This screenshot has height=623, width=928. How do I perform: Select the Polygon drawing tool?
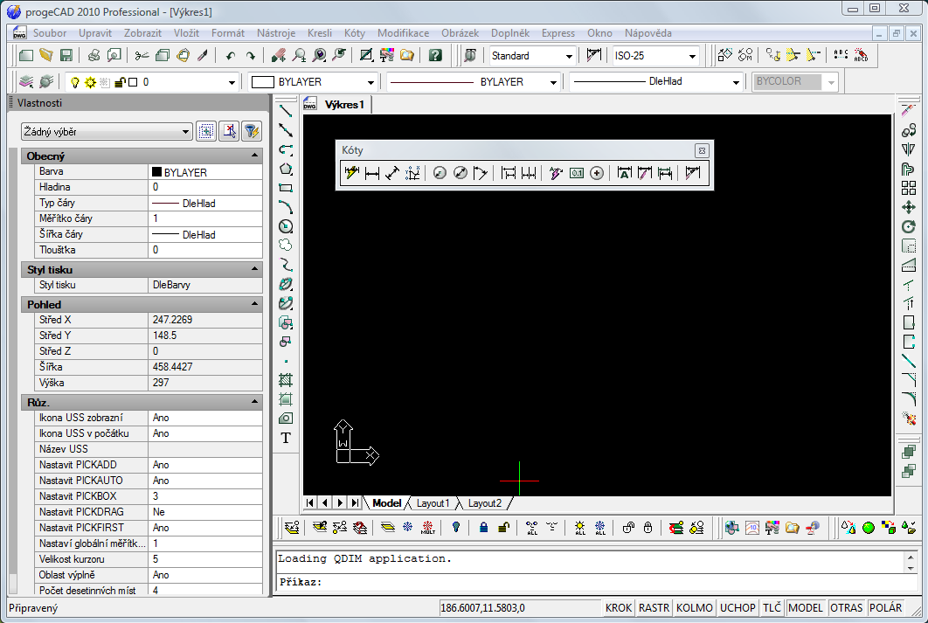286,169
